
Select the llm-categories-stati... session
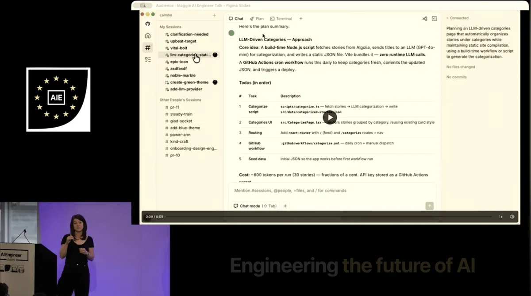pos(189,55)
